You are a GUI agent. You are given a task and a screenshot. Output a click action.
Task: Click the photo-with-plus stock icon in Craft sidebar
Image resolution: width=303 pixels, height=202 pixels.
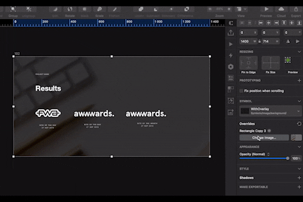click(231, 112)
